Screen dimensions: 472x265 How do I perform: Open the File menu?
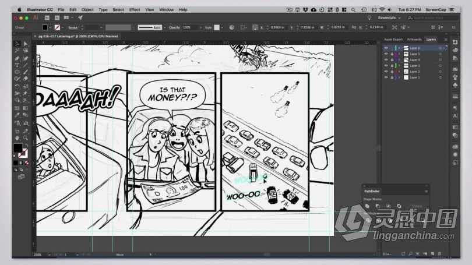61,10
